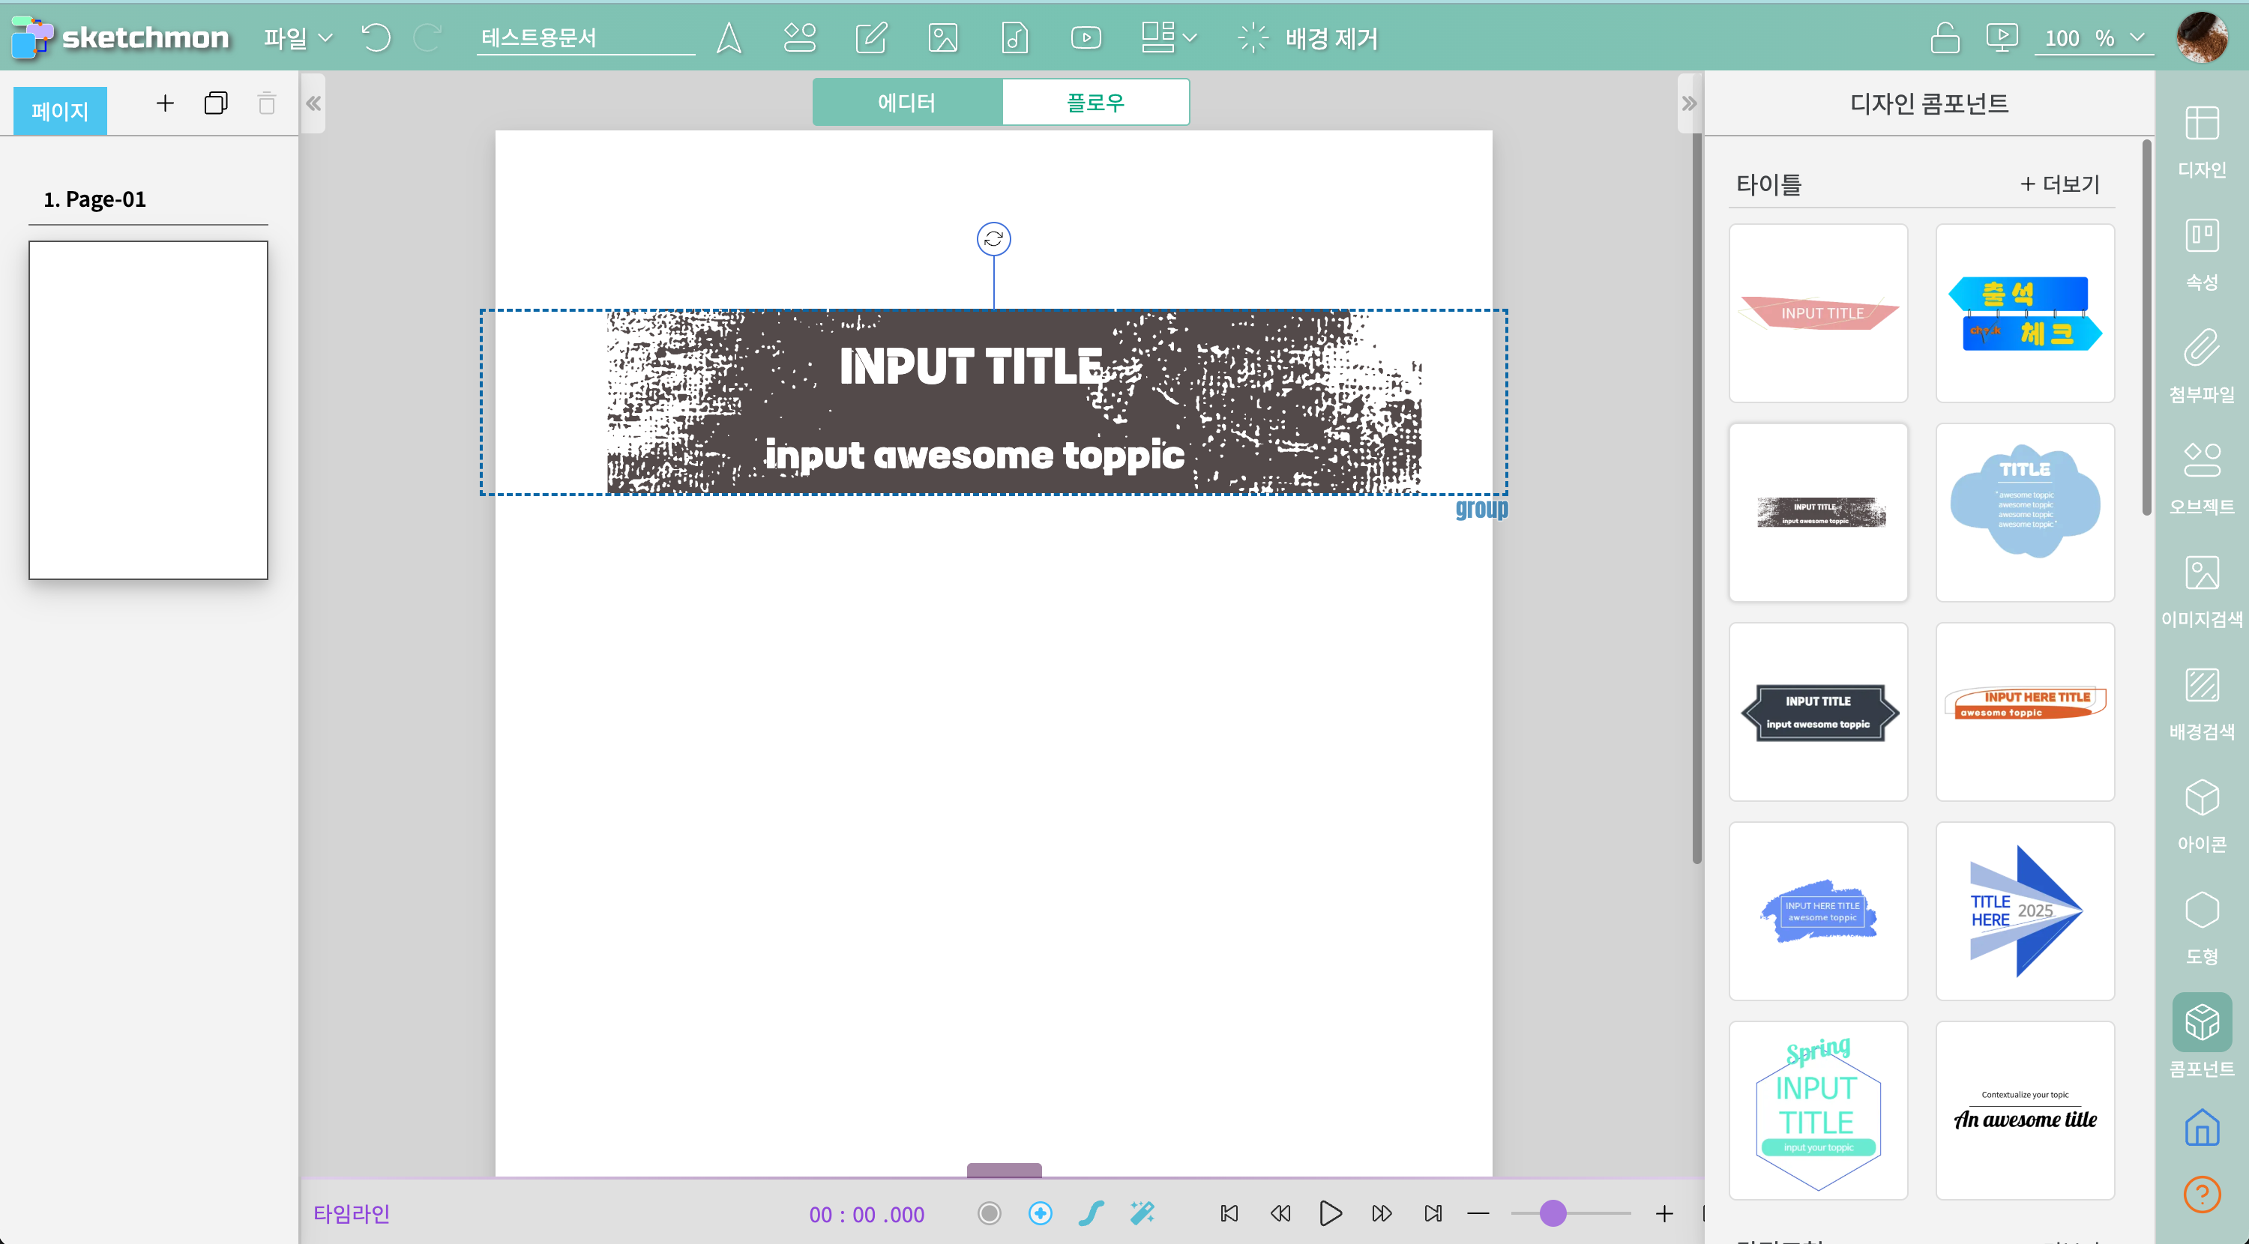Select the blue cloud TITLE component thumbnail
Screen dimensions: 2249x1244
coord(2025,512)
